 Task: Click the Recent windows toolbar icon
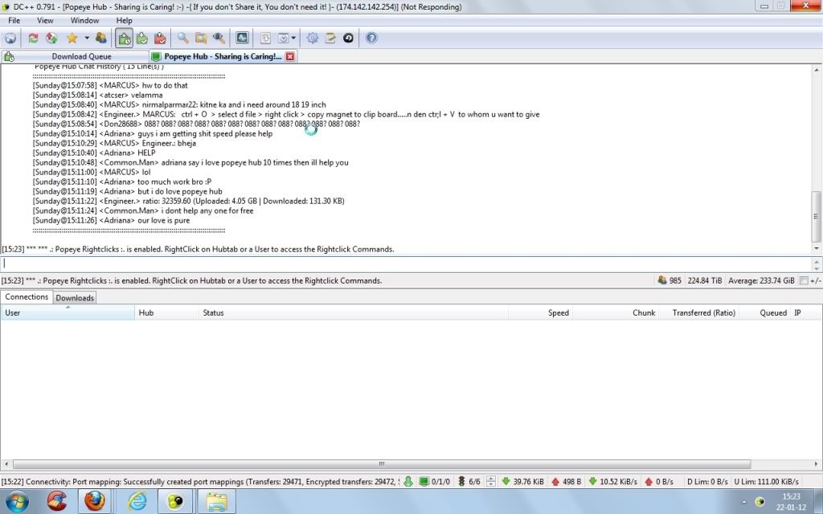(284, 39)
